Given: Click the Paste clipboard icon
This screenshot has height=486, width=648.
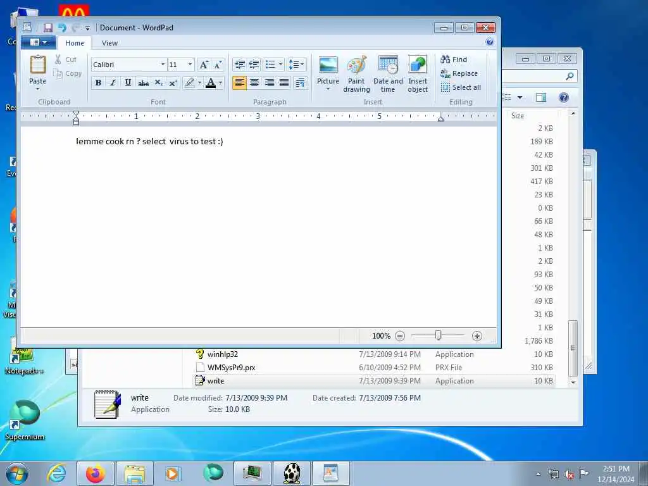Looking at the screenshot, I should coord(37,65).
